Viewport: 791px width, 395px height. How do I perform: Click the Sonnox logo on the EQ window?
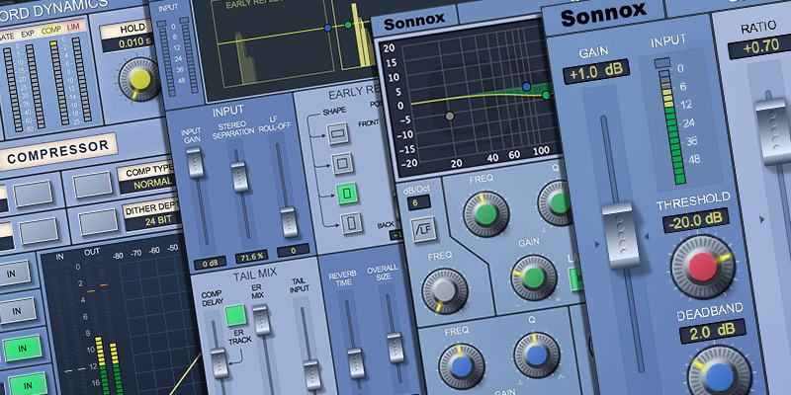pos(414,20)
